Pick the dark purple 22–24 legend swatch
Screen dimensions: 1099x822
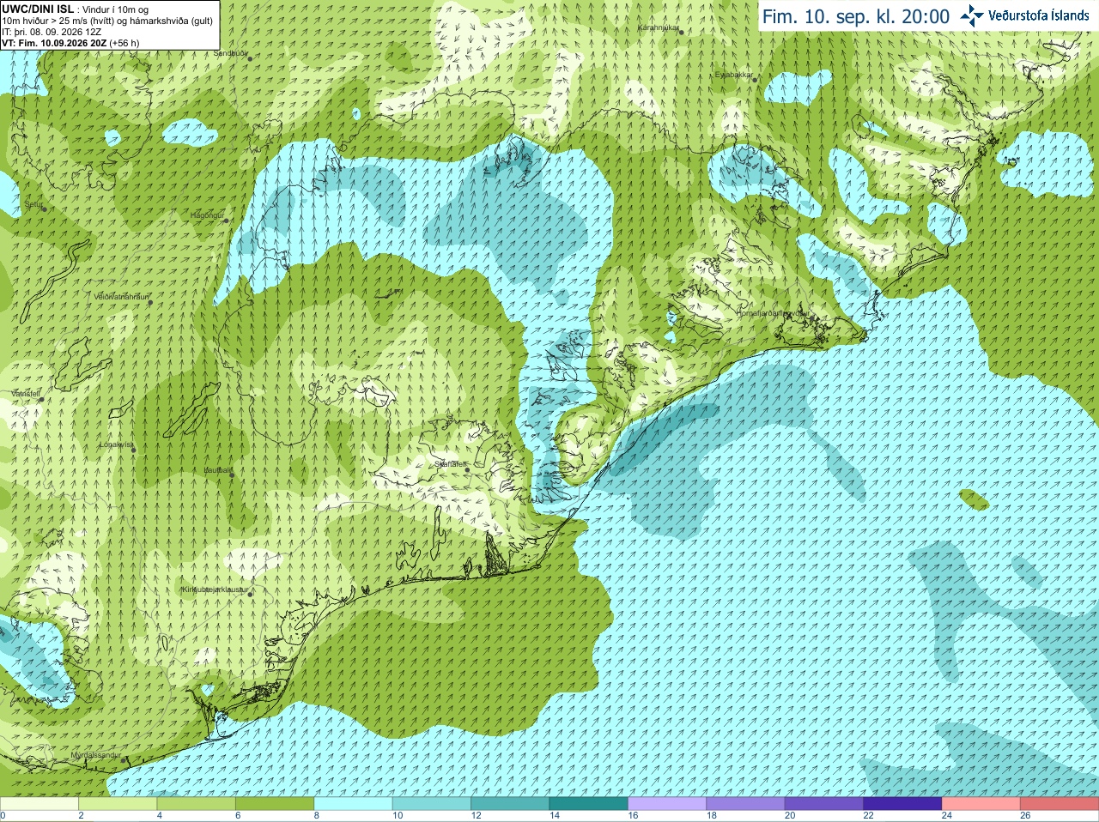[x=902, y=804]
